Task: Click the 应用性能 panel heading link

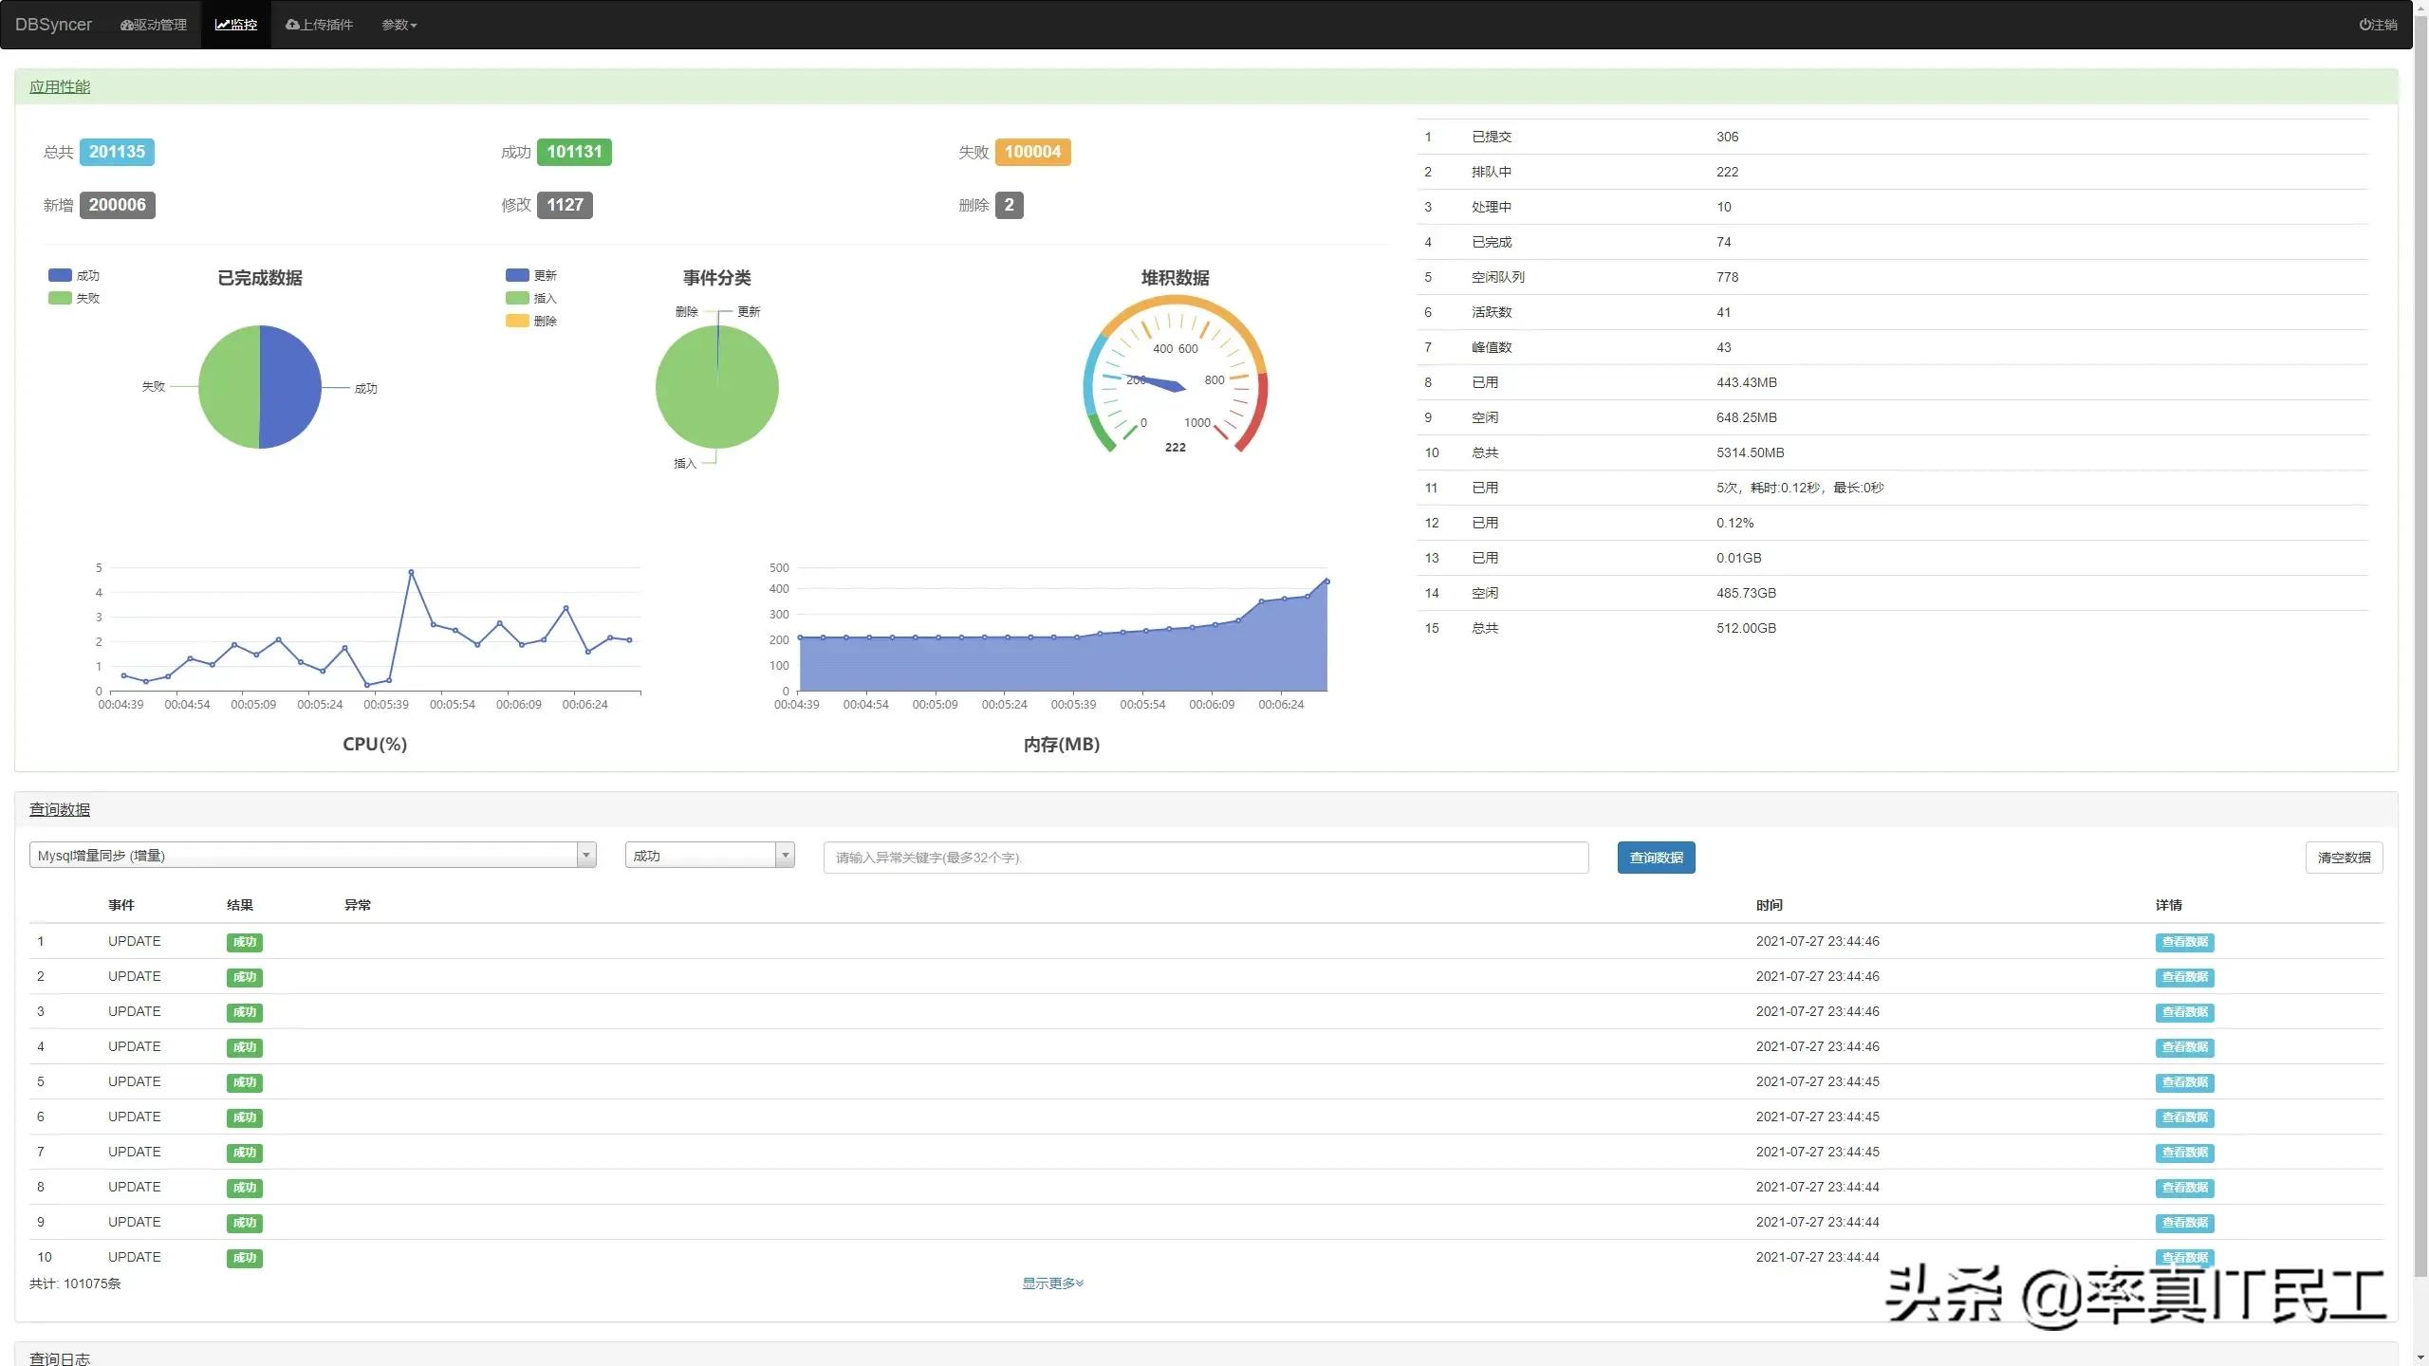Action: pyautogui.click(x=59, y=86)
